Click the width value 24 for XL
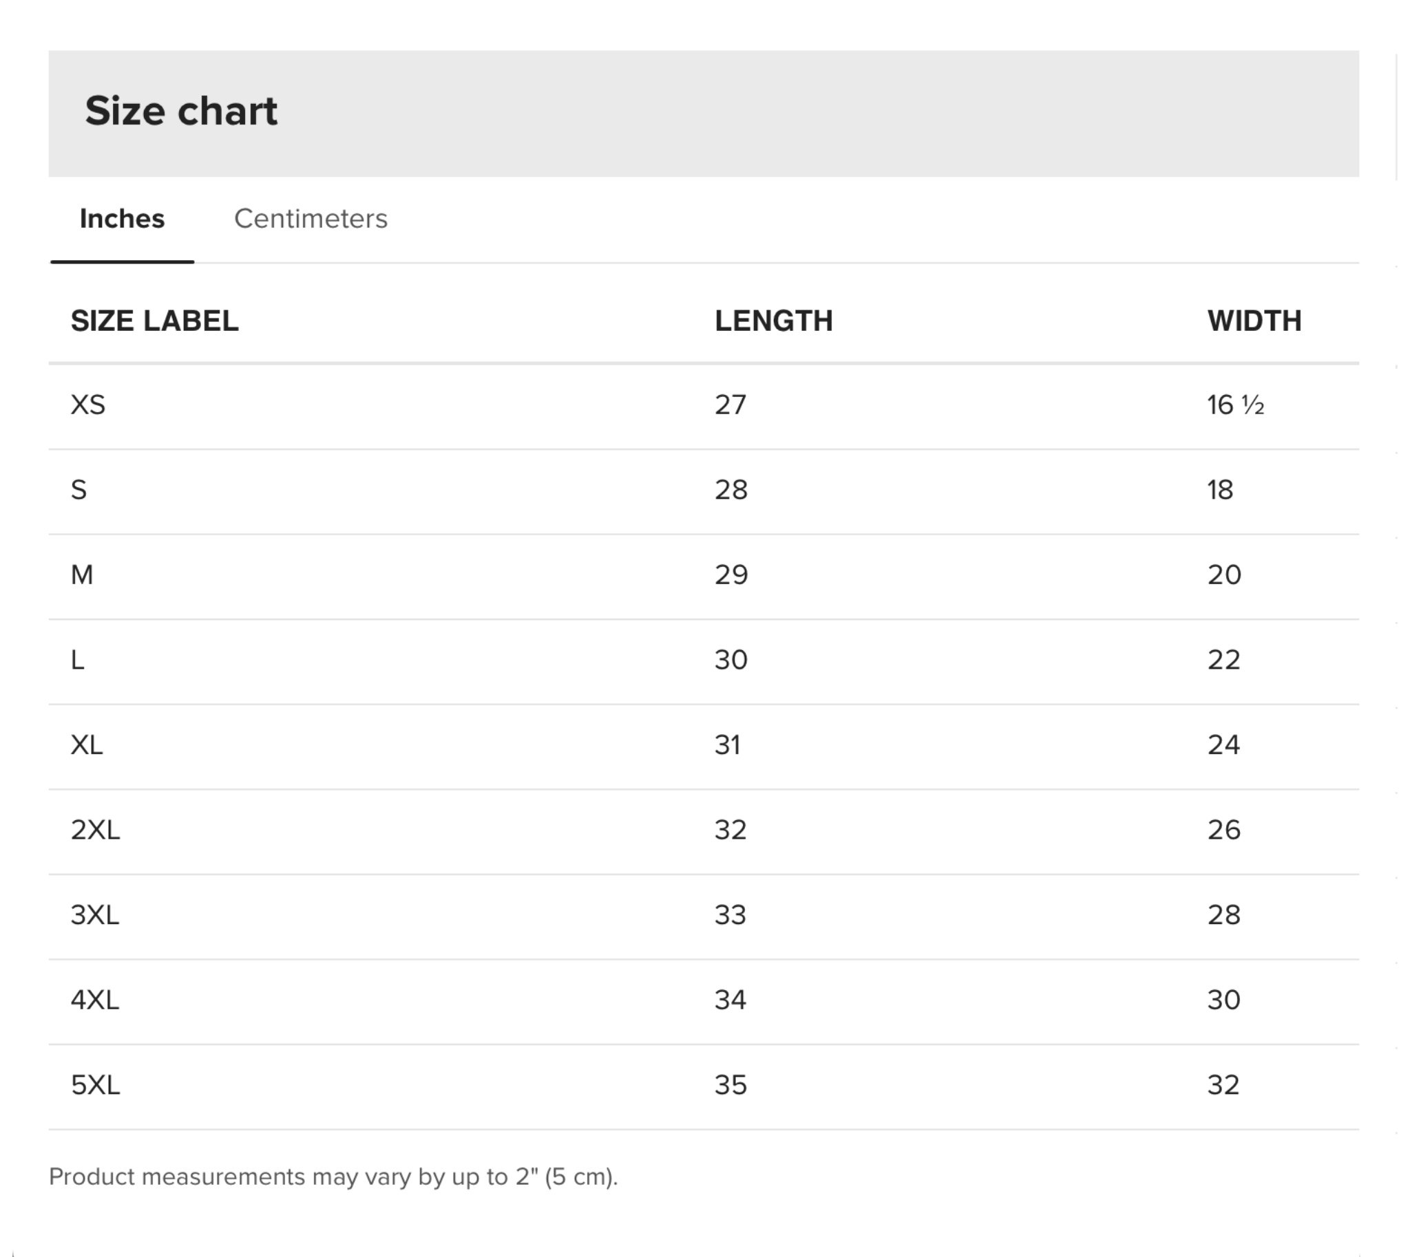 (x=1223, y=744)
